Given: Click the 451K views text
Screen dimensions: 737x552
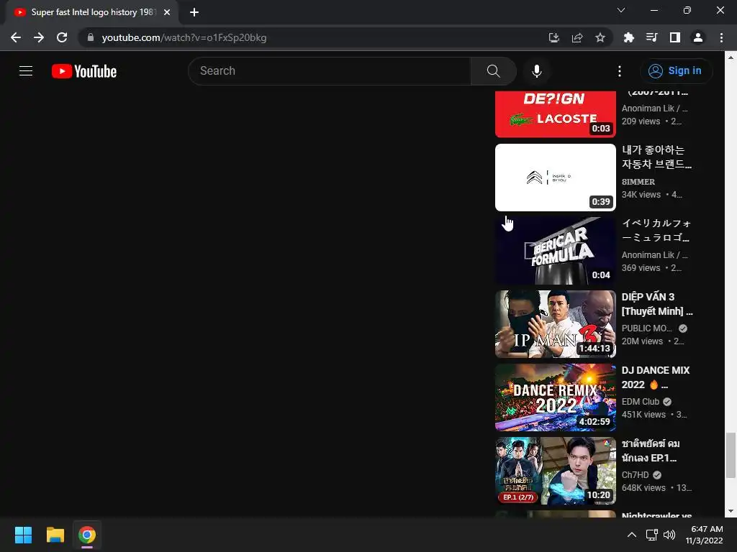Looking at the screenshot, I should pos(643,415).
